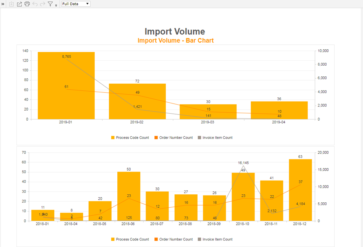Click the filter funnel icon
Screen dimensions: 363x247
[x=50, y=4]
